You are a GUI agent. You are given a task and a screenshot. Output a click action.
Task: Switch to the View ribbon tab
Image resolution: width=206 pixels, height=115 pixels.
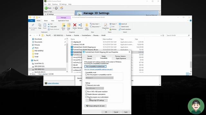point(52,20)
